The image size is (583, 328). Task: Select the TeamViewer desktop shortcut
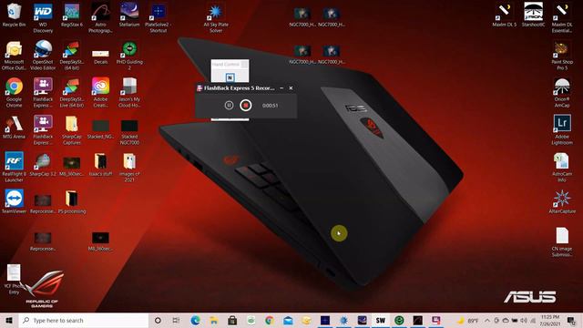[x=14, y=201]
